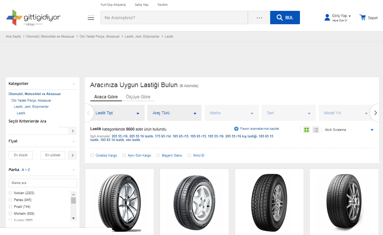The image size is (383, 235).
Task: Click the three-dots search category icon
Action: [259, 18]
